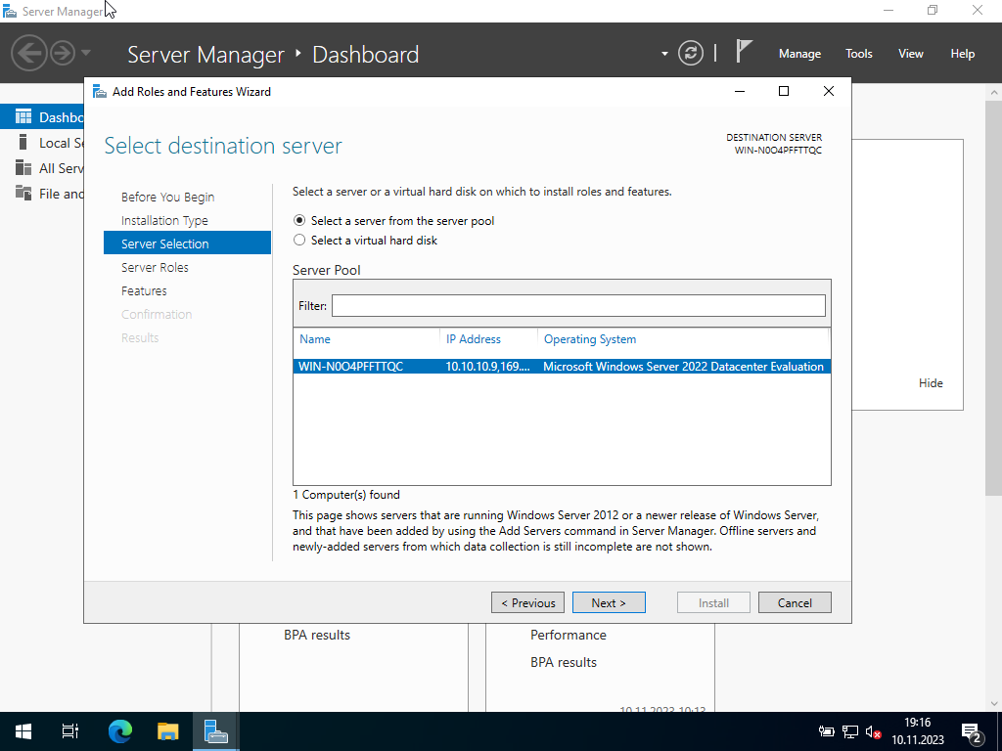This screenshot has width=1002, height=751.
Task: Click the muted volume tray icon
Action: tap(874, 731)
